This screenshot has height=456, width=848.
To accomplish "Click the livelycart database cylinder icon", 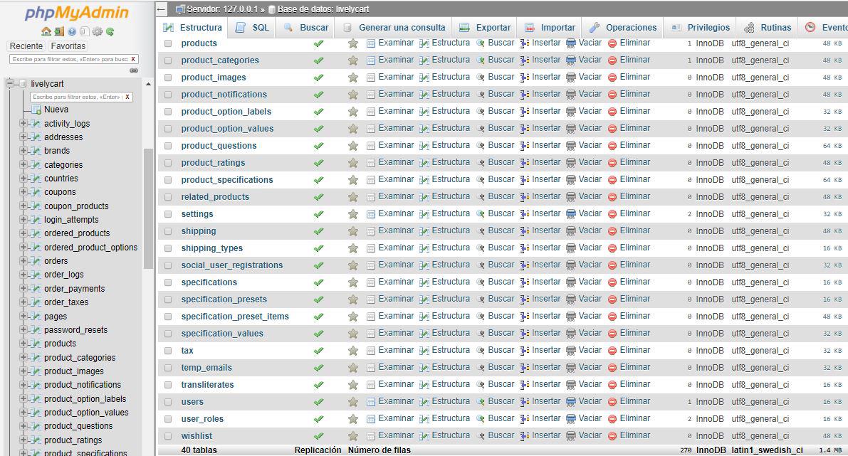I will point(22,84).
